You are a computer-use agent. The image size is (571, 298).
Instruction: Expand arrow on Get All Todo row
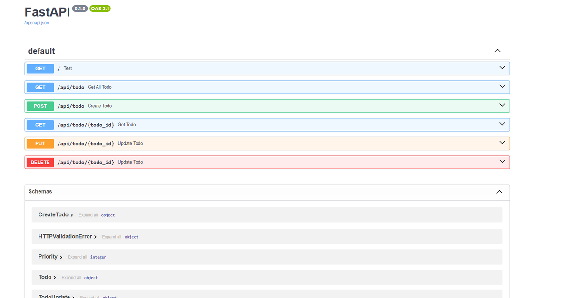(502, 86)
